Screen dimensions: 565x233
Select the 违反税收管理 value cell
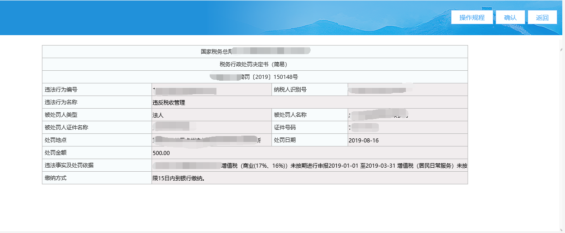[x=169, y=102]
